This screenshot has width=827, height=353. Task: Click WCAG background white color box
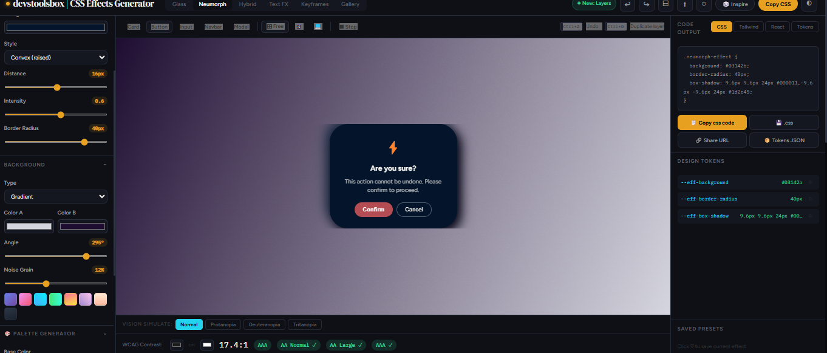[x=207, y=345]
